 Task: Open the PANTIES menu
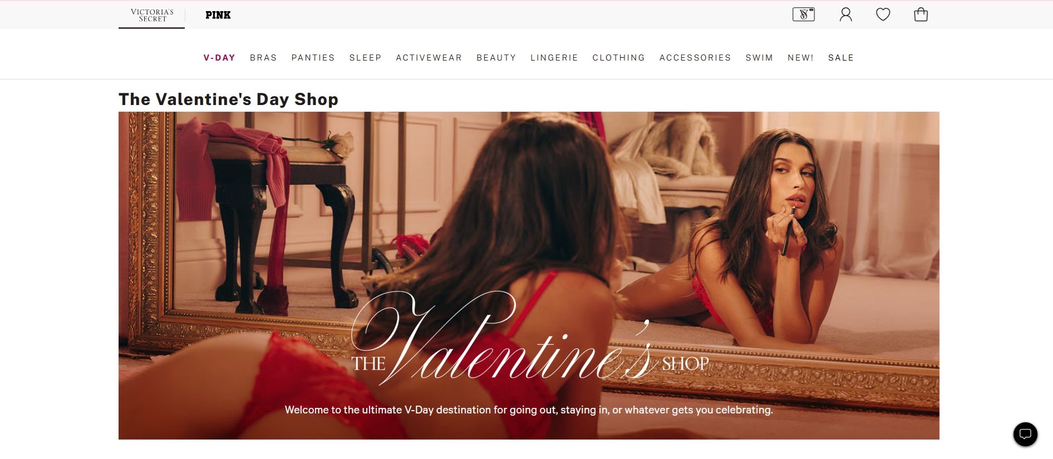[313, 58]
